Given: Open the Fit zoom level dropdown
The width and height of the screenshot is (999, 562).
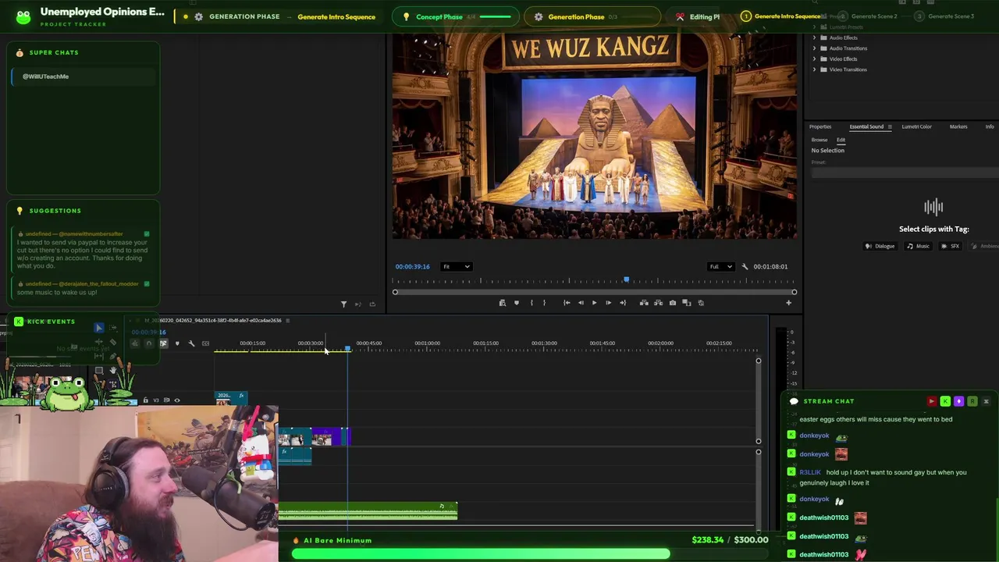Looking at the screenshot, I should (457, 267).
